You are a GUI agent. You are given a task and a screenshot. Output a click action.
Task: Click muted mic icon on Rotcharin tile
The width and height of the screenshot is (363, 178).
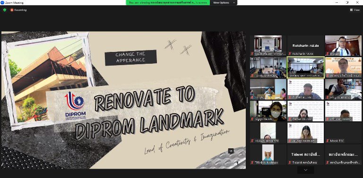(290, 54)
